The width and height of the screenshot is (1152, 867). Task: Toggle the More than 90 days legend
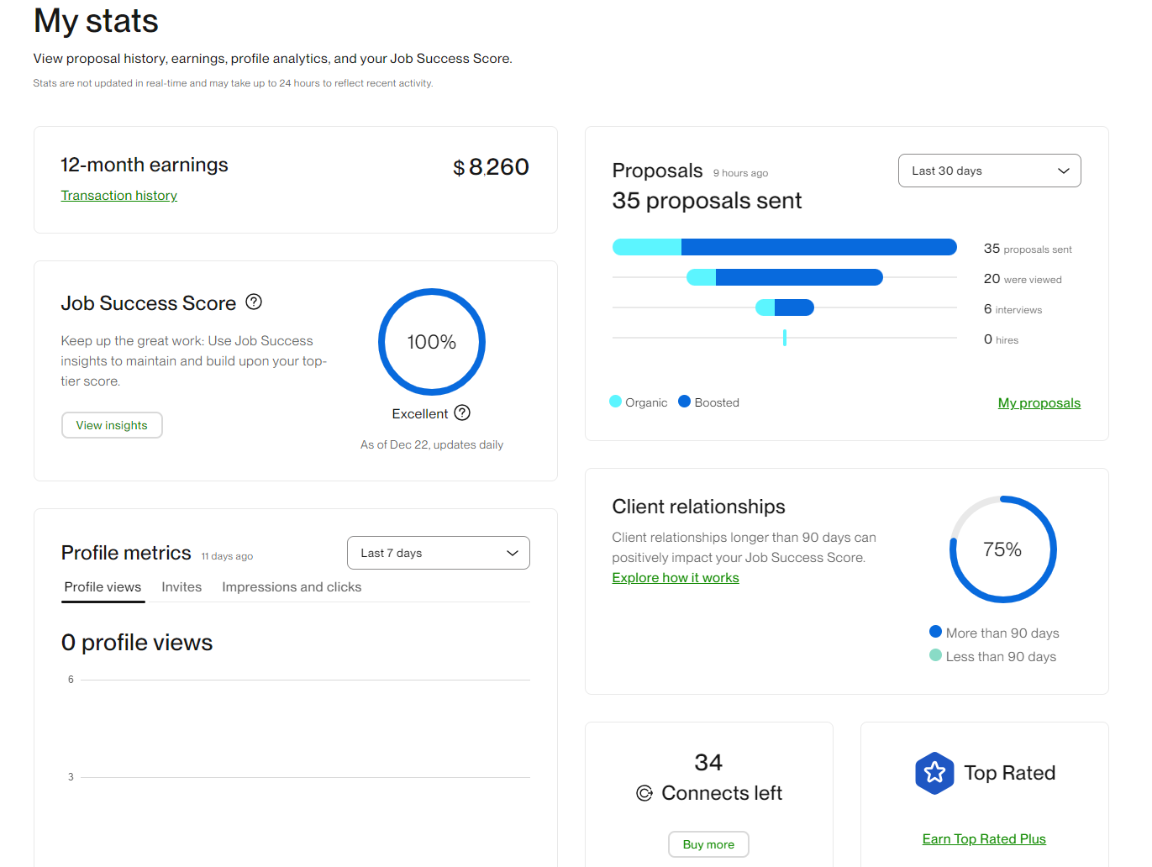click(x=935, y=632)
